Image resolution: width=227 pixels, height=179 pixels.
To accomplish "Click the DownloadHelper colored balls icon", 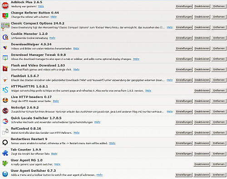I will pos(5,48).
